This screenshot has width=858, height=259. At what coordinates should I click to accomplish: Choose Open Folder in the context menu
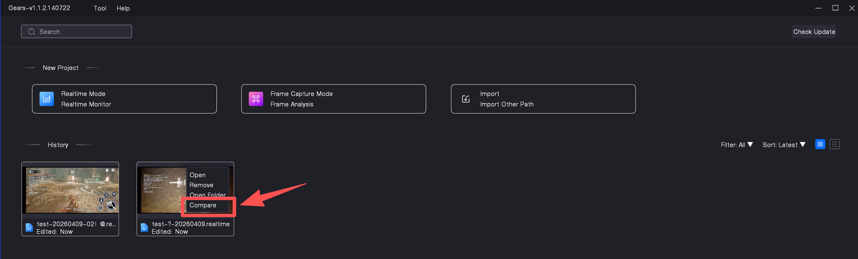pos(208,195)
